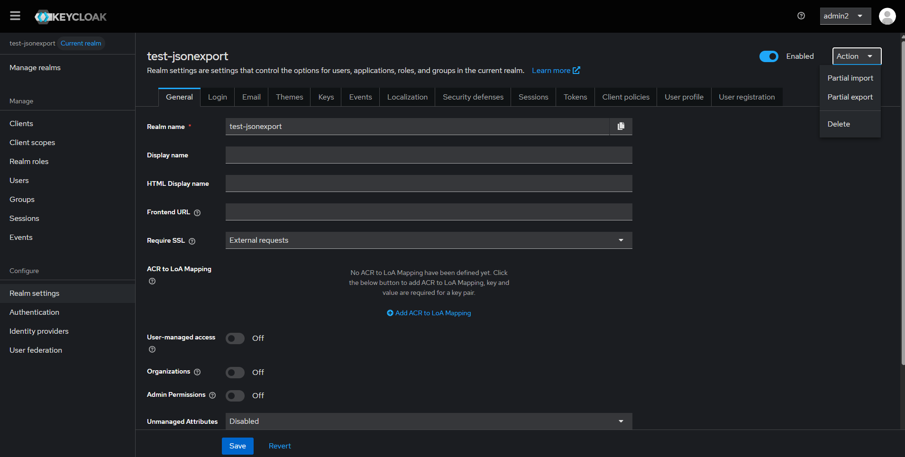Open the Keys tab
The image size is (905, 457).
click(x=326, y=97)
